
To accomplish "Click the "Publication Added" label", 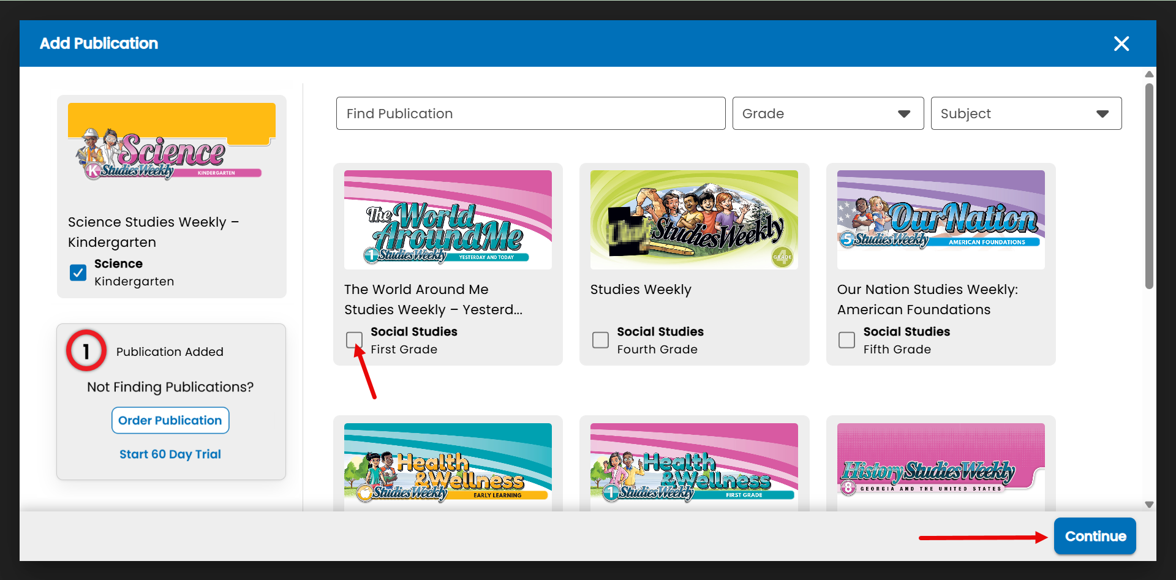I will [x=170, y=352].
